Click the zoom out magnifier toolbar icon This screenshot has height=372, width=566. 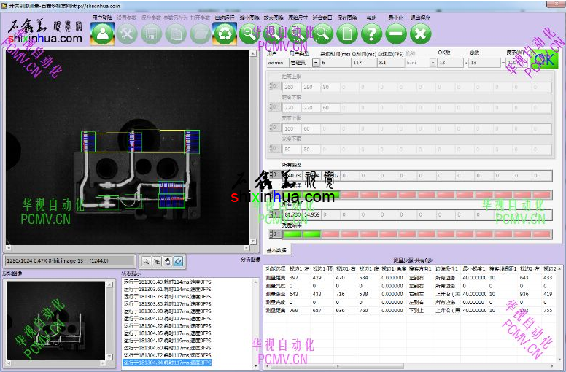pyautogui.click(x=249, y=34)
